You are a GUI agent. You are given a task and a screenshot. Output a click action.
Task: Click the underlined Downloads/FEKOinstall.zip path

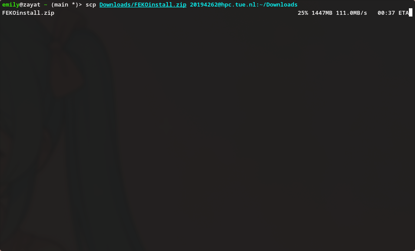143,5
